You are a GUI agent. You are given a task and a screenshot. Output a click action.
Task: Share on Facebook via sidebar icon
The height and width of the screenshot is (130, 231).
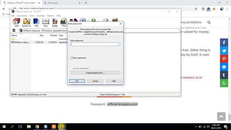click(x=224, y=43)
